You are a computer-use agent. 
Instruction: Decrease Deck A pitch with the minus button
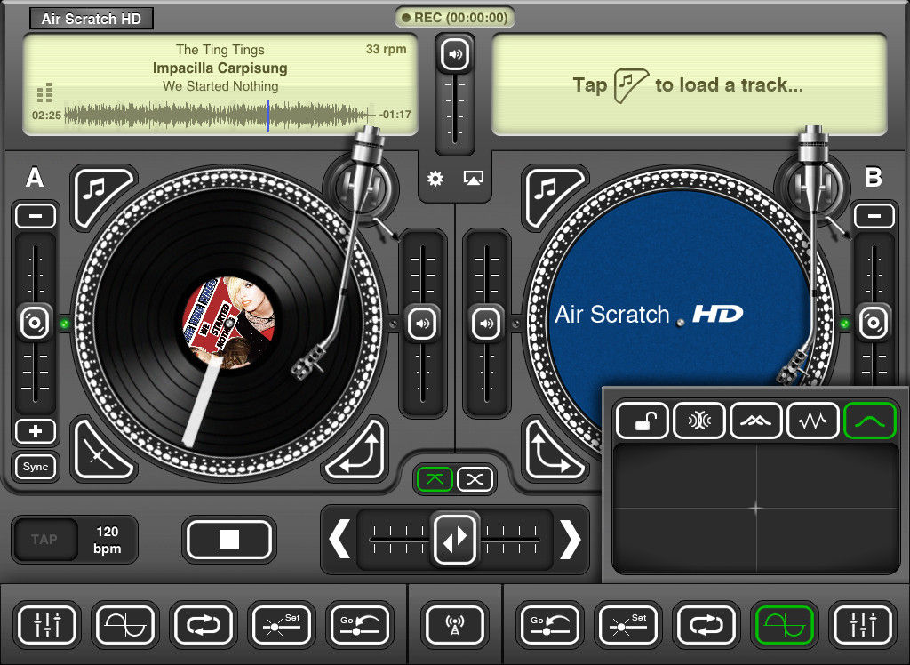[x=36, y=216]
